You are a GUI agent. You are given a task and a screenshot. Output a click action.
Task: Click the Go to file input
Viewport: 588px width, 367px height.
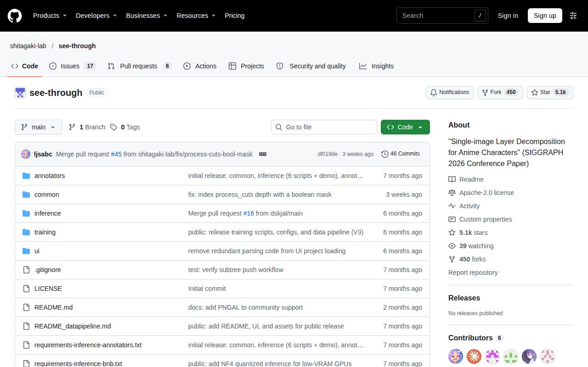pos(324,127)
